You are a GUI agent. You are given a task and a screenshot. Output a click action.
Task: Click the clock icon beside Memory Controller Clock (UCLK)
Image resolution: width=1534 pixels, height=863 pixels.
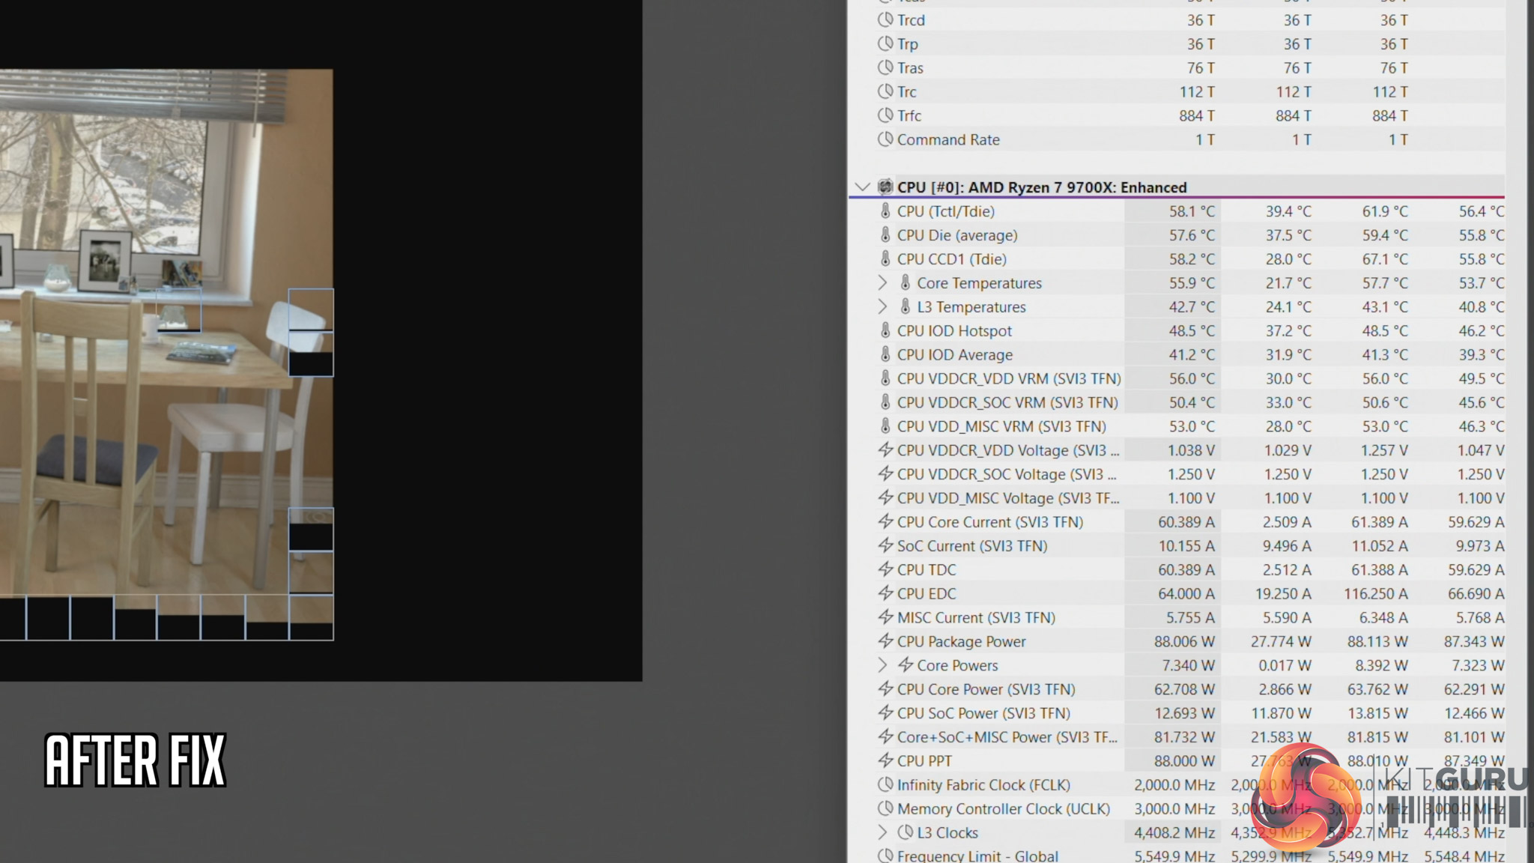pyautogui.click(x=885, y=808)
